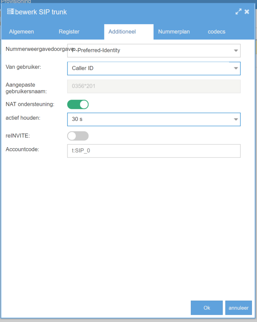
Task: Go to the Nummerplan tab
Action: point(174,32)
